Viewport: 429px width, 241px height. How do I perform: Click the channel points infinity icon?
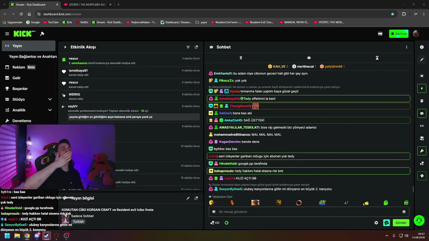215,223
